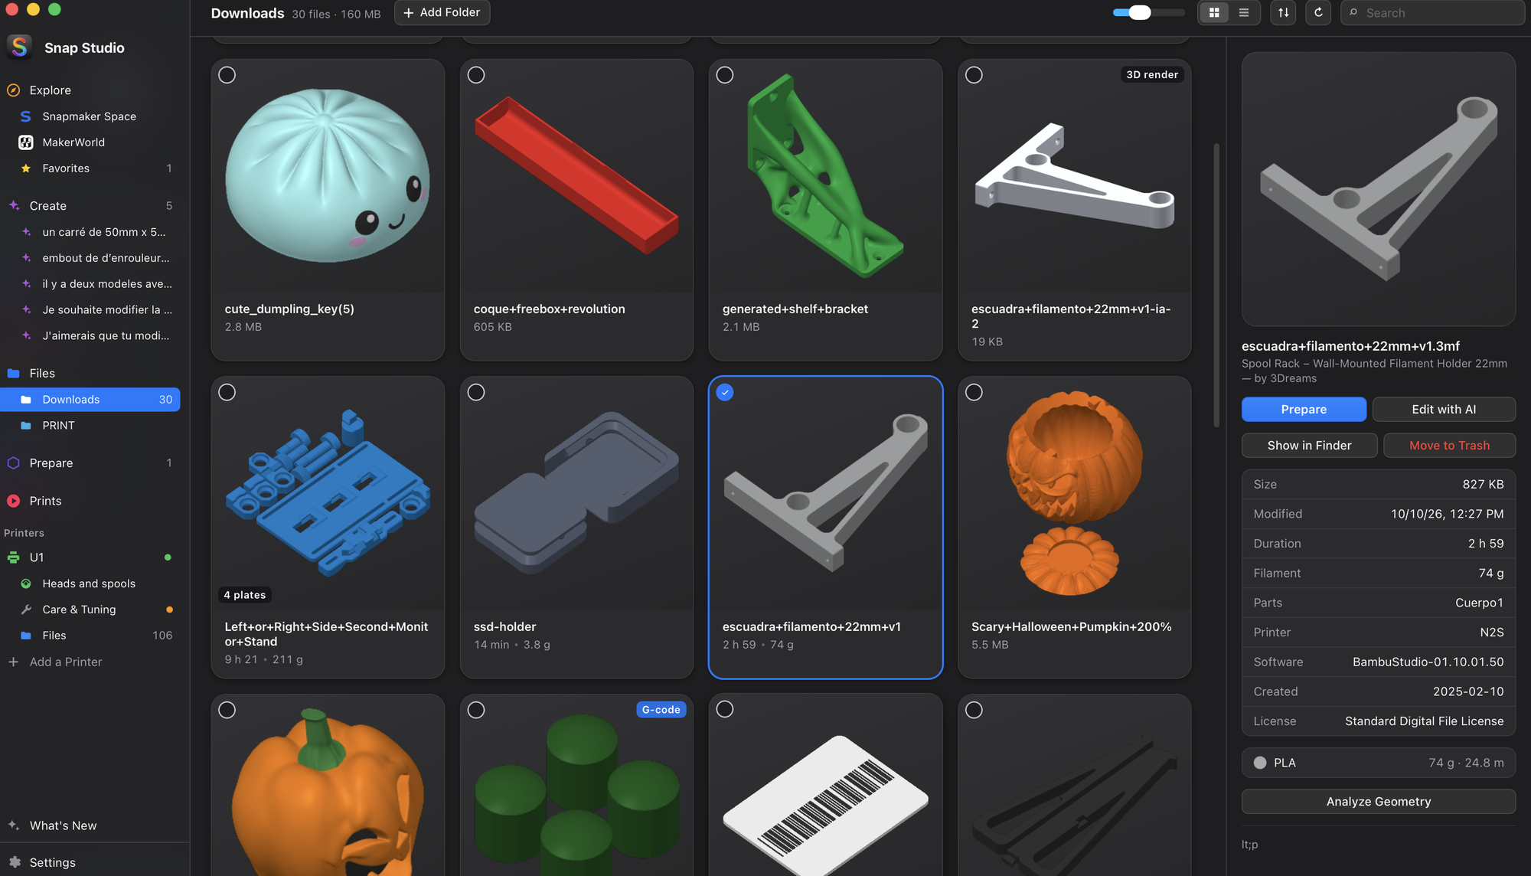Open Heads and spools for U1

(90, 583)
